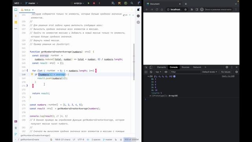Open a new browser tab with plus
Viewport: 252px width, 142px height.
point(186,4)
